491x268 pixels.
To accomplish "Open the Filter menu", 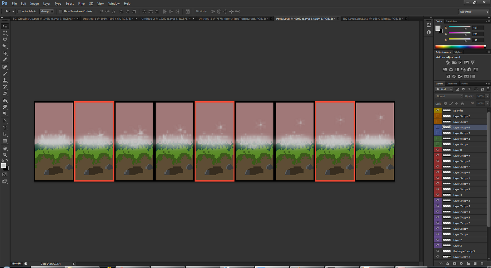I will coord(81,4).
